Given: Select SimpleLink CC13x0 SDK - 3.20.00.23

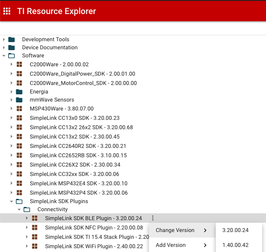Looking at the screenshot, I should 74,118.
